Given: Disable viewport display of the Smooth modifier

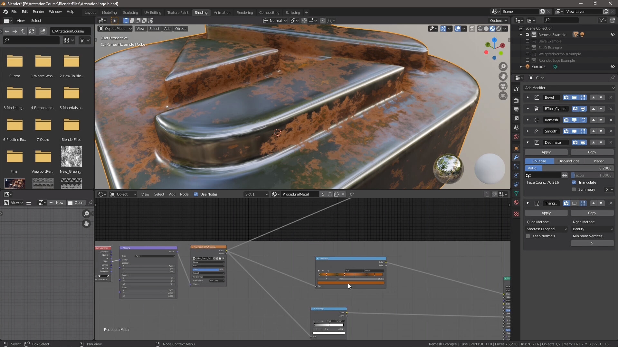Looking at the screenshot, I should (575, 131).
